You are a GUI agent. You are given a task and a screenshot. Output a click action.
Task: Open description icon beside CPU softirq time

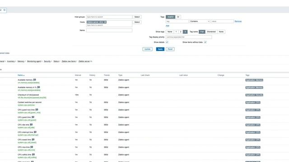point(33,154)
